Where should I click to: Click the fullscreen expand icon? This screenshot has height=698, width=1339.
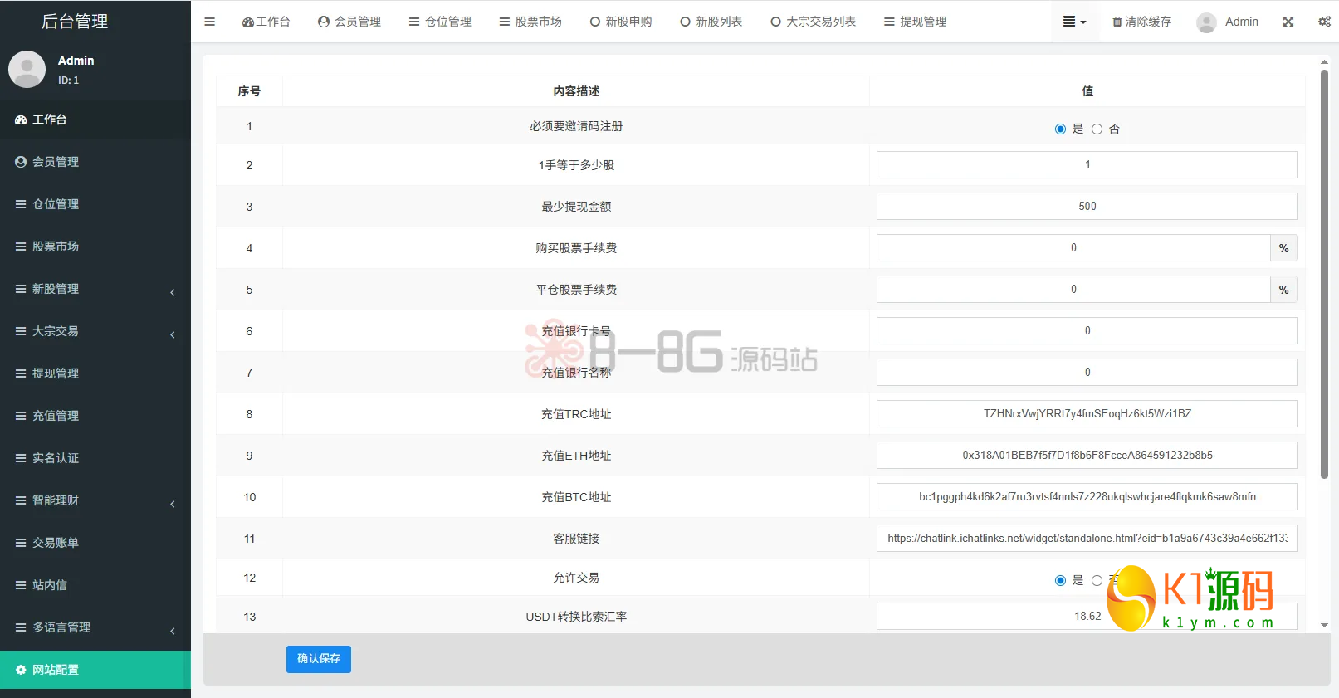(x=1288, y=22)
